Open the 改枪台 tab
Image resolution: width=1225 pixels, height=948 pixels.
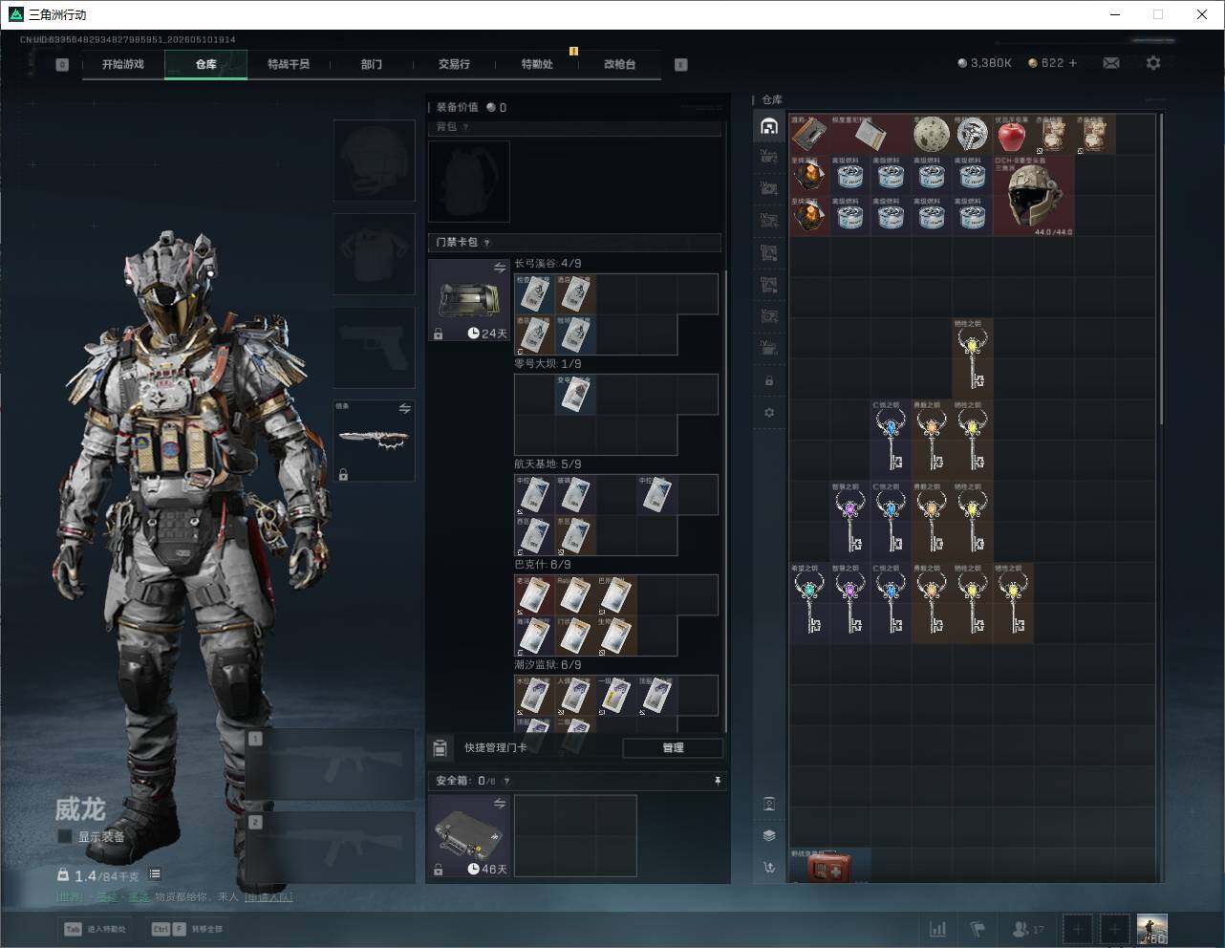(619, 64)
